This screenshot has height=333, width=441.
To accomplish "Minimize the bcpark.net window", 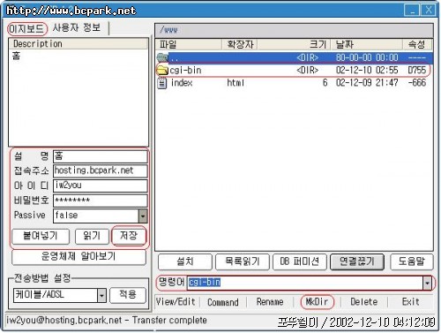I will coord(412,11).
